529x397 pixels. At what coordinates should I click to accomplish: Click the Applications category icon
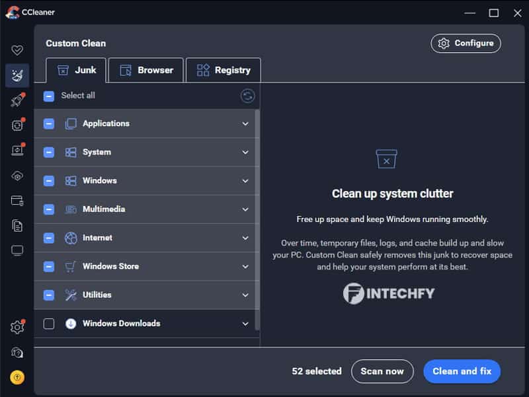(x=71, y=124)
